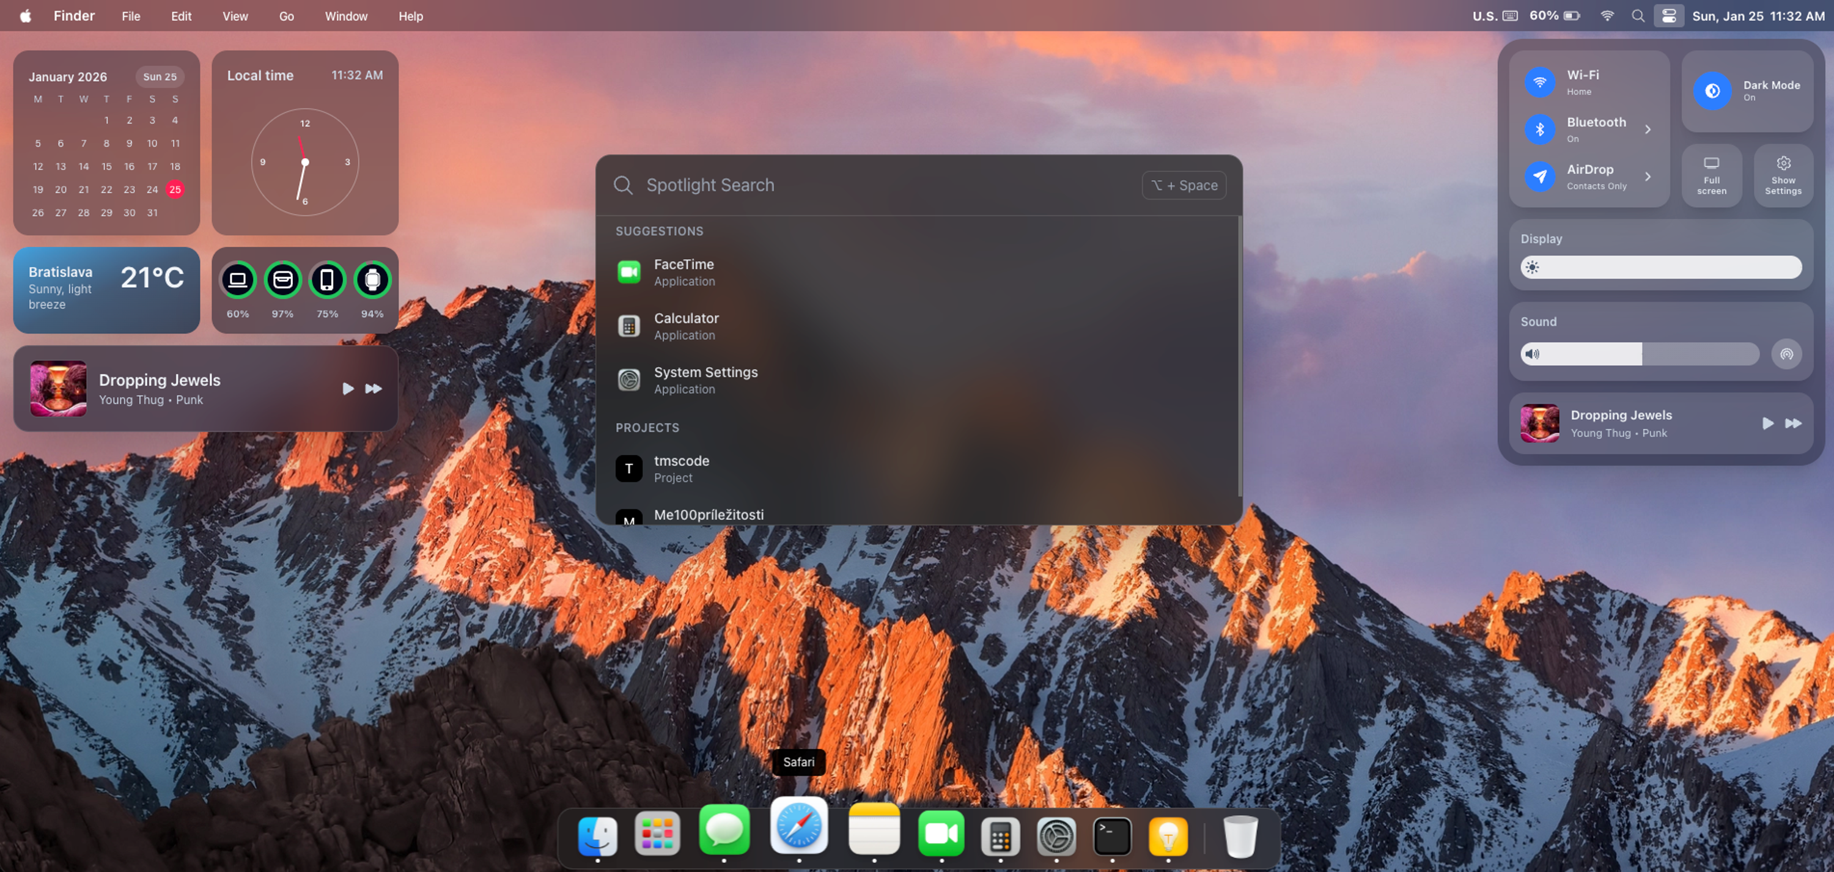1834x872 pixels.
Task: Click the U.S. keyboard input source
Action: pyautogui.click(x=1495, y=16)
